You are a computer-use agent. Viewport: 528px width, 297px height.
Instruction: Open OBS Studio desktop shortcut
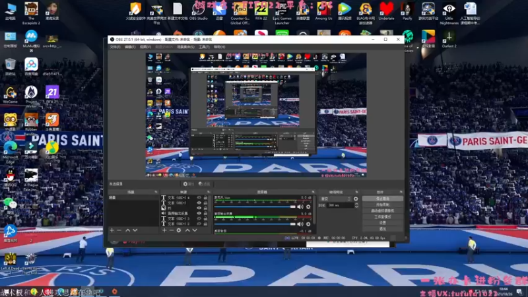point(199,11)
